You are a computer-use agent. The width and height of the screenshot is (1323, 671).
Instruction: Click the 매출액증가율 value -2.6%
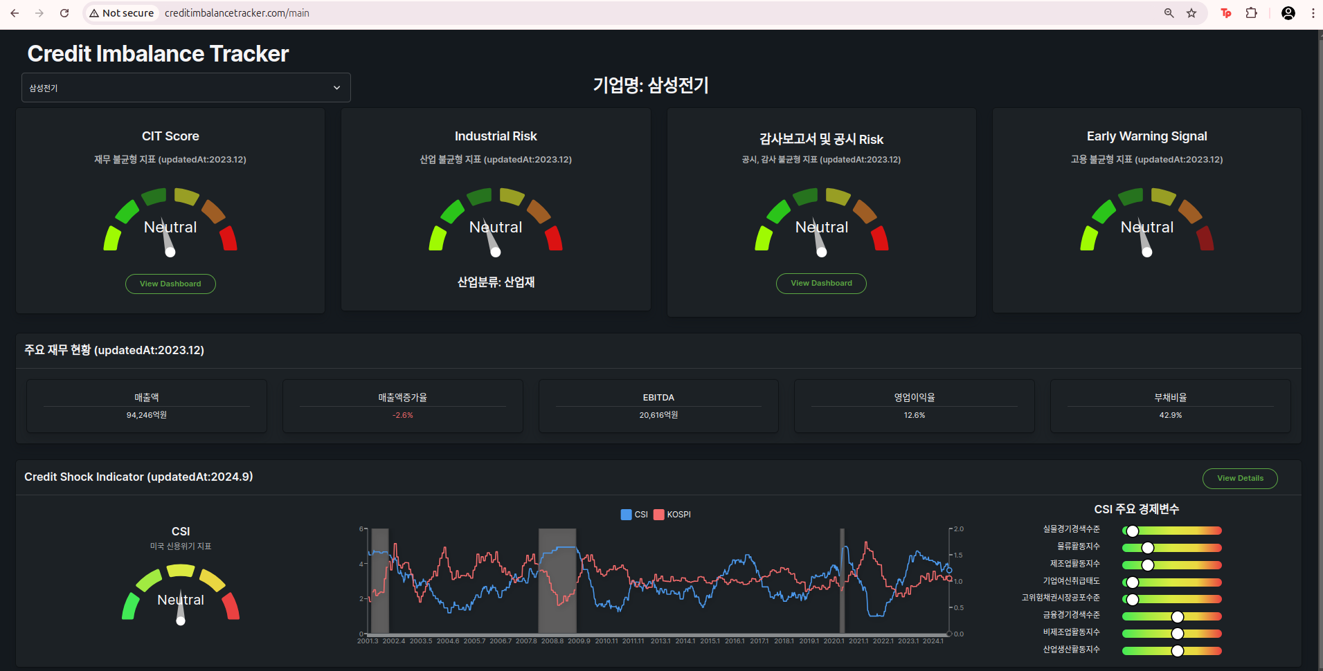[x=402, y=415]
